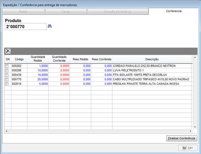Click the grid's vertical scrollbar up arrow
The image size is (201, 154).
[195, 57]
